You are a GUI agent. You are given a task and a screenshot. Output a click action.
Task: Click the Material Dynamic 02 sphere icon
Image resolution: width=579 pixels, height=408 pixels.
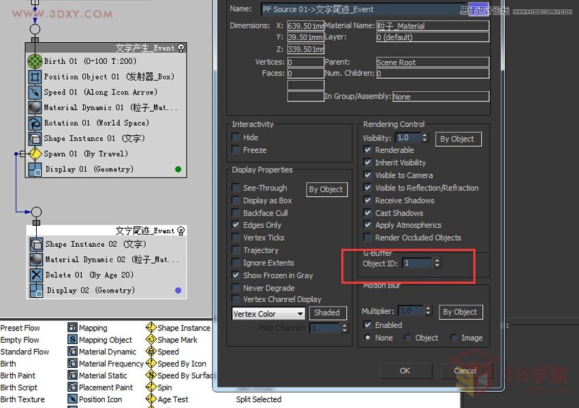pos(36,260)
